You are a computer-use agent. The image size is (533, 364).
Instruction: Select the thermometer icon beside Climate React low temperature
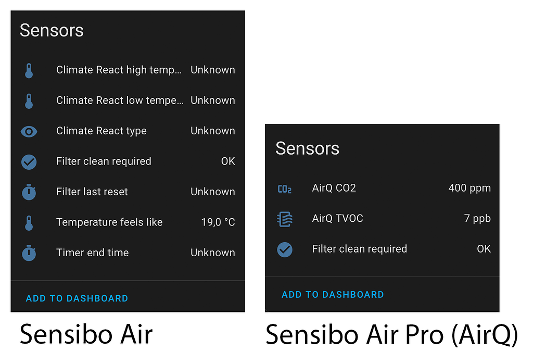(29, 101)
